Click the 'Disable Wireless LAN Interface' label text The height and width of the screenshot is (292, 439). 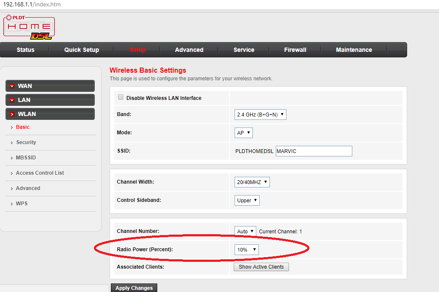[164, 98]
